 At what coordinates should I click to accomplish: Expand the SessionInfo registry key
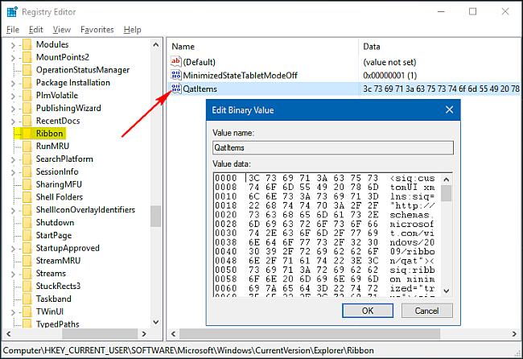point(12,171)
